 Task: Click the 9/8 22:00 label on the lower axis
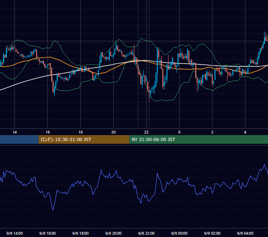click(x=146, y=233)
